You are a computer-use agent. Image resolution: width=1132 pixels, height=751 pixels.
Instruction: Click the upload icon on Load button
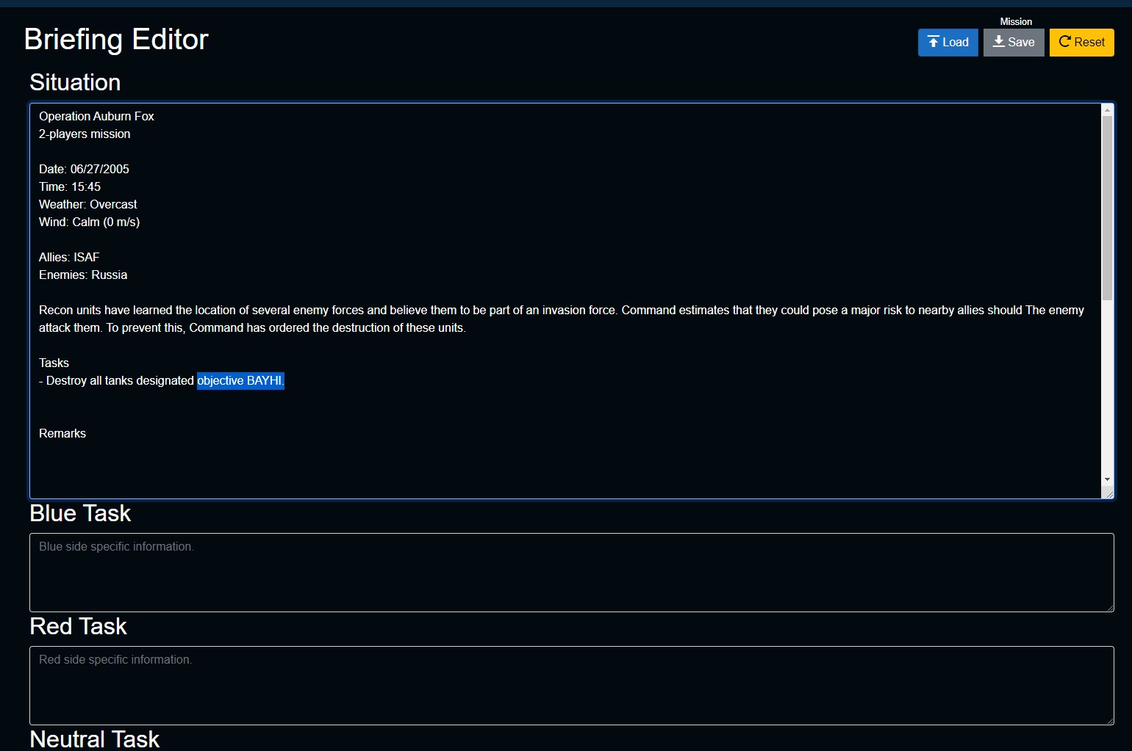point(934,42)
